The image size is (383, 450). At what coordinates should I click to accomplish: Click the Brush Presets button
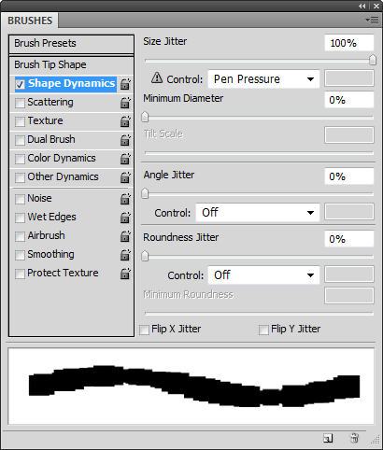72,44
